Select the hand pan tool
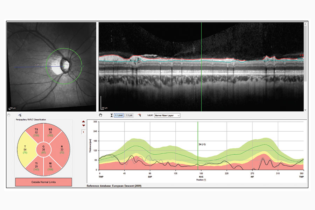This screenshot has height=210, width=315. click(x=101, y=115)
